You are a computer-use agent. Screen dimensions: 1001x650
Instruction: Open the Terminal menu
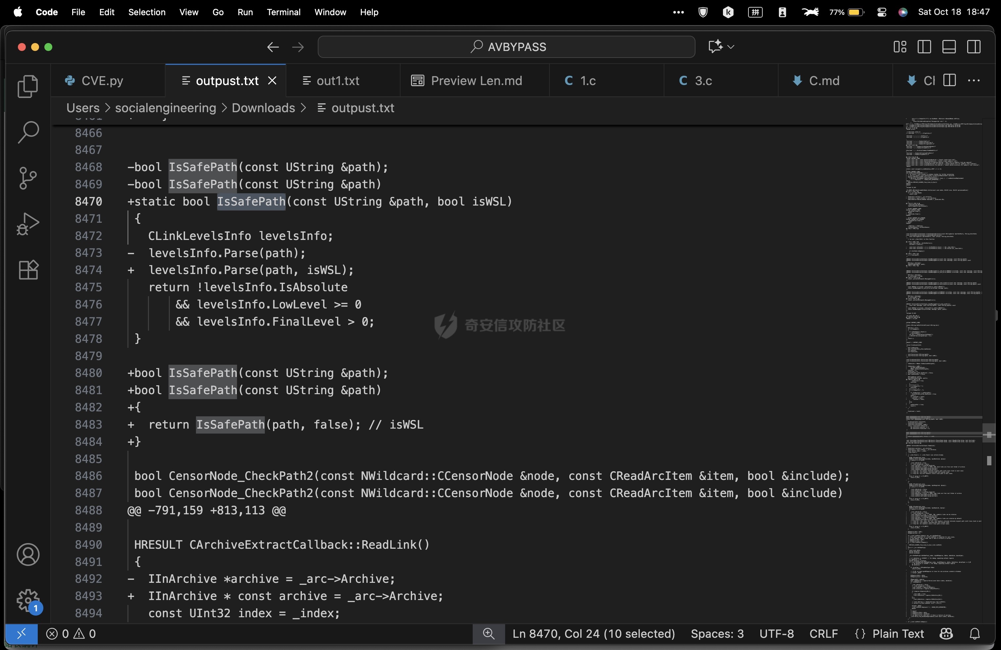click(x=283, y=12)
